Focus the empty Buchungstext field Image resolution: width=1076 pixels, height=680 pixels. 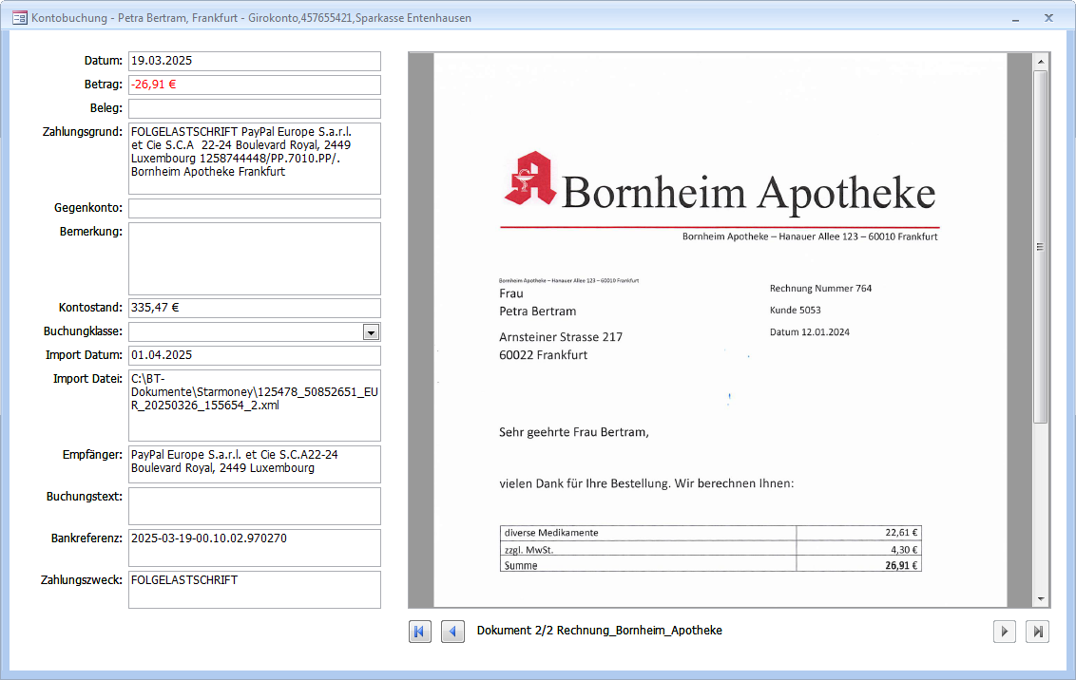point(255,506)
